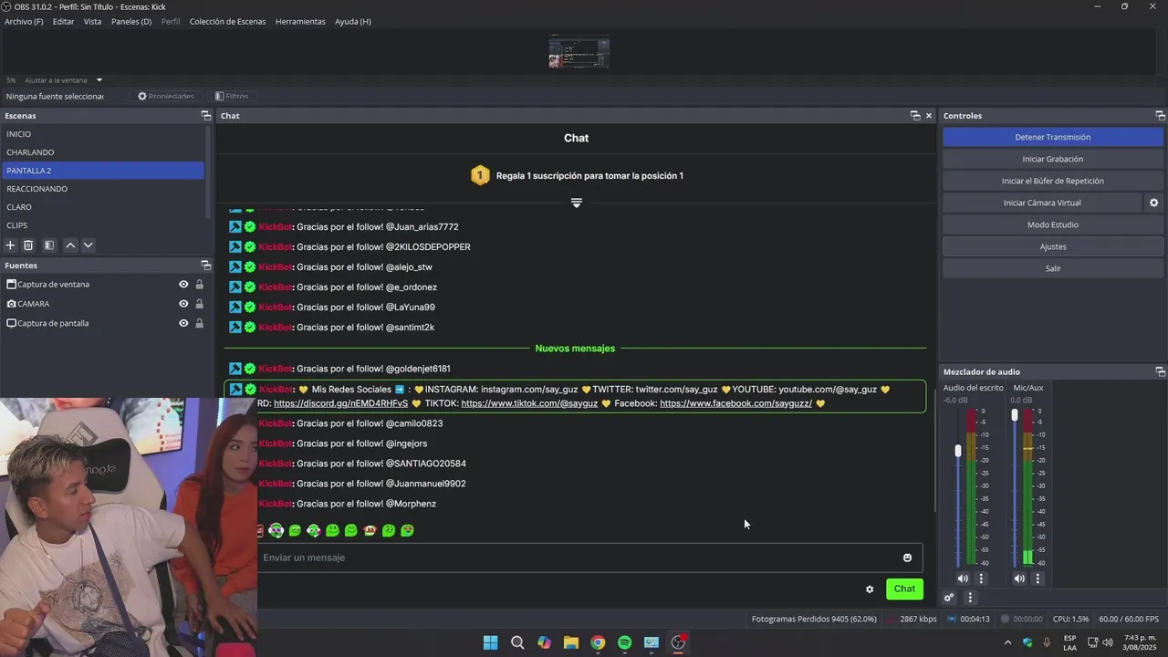
Task: Adjust Audio del escritorio volume fader
Action: coord(958,451)
